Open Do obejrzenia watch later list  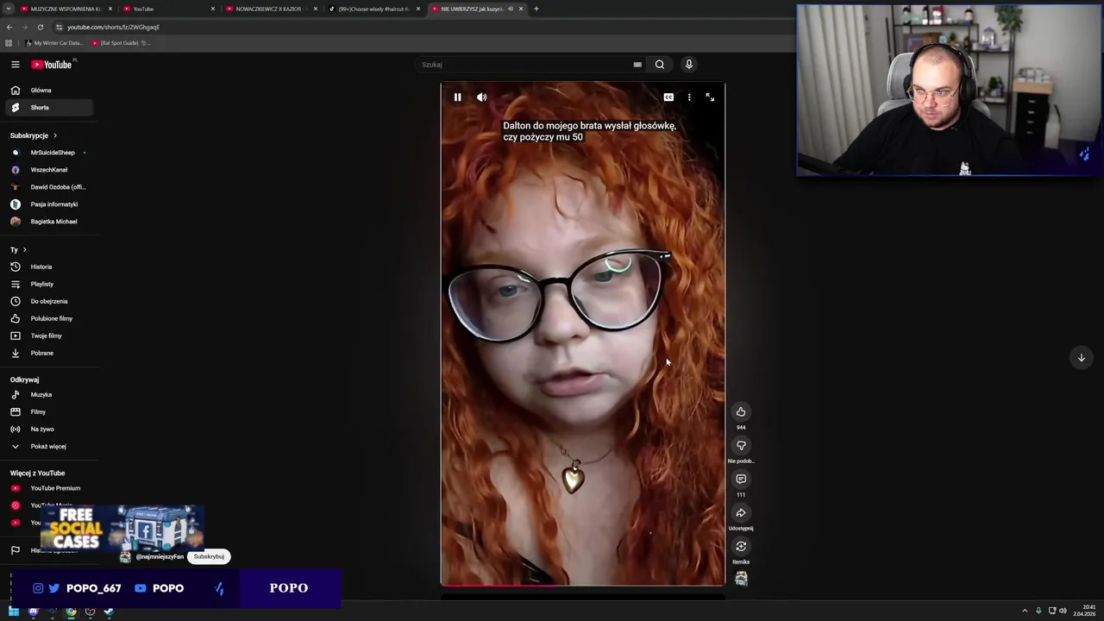(x=48, y=301)
